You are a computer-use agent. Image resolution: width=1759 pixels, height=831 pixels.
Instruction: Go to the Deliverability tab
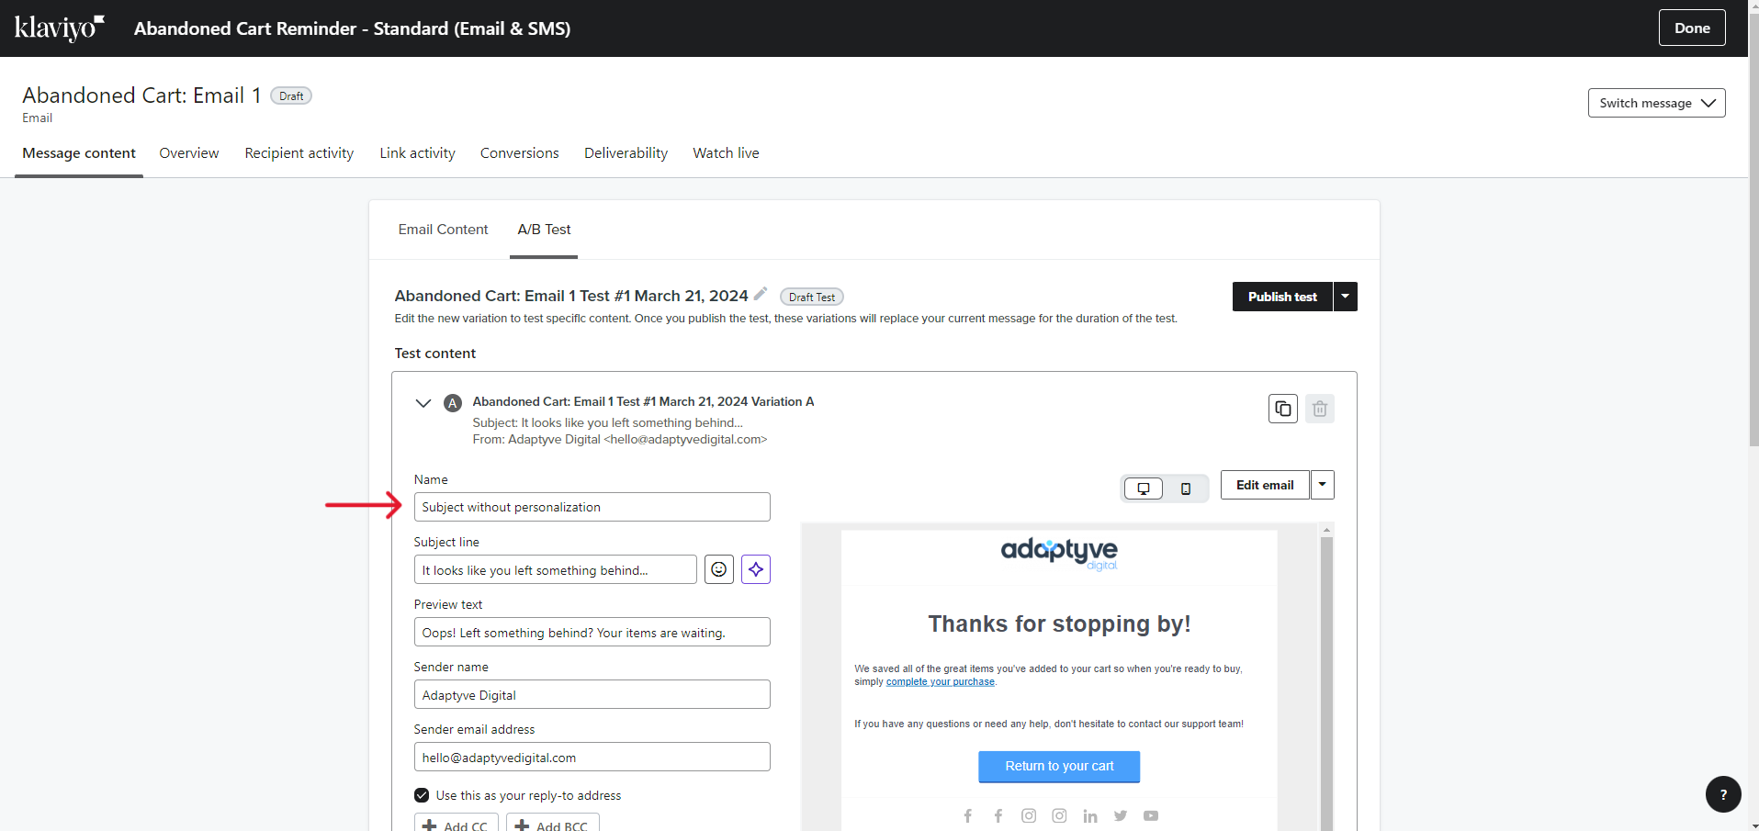(x=626, y=153)
